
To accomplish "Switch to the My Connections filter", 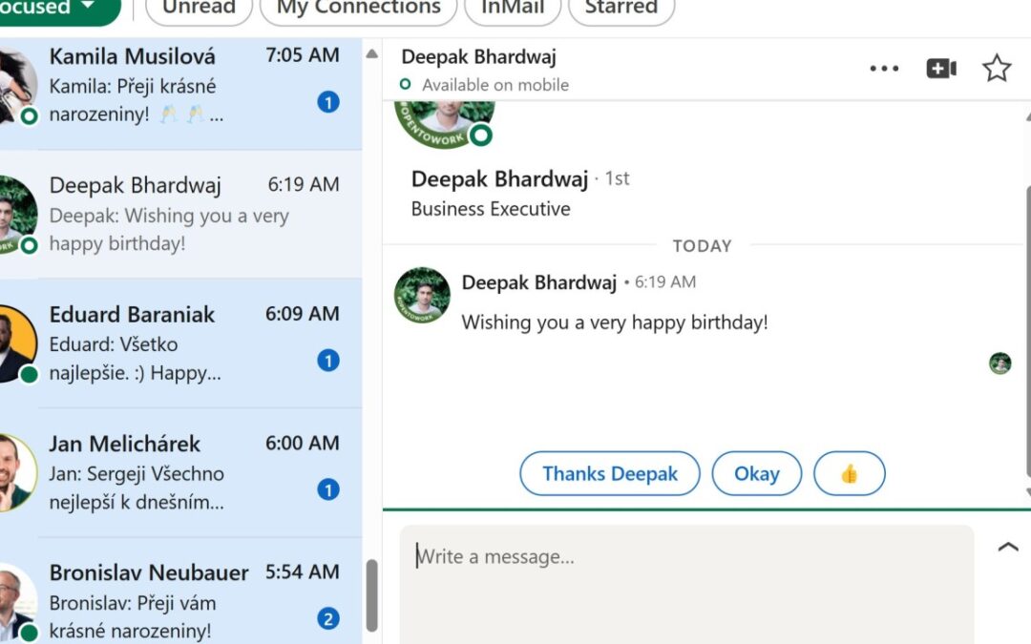I will point(357,6).
